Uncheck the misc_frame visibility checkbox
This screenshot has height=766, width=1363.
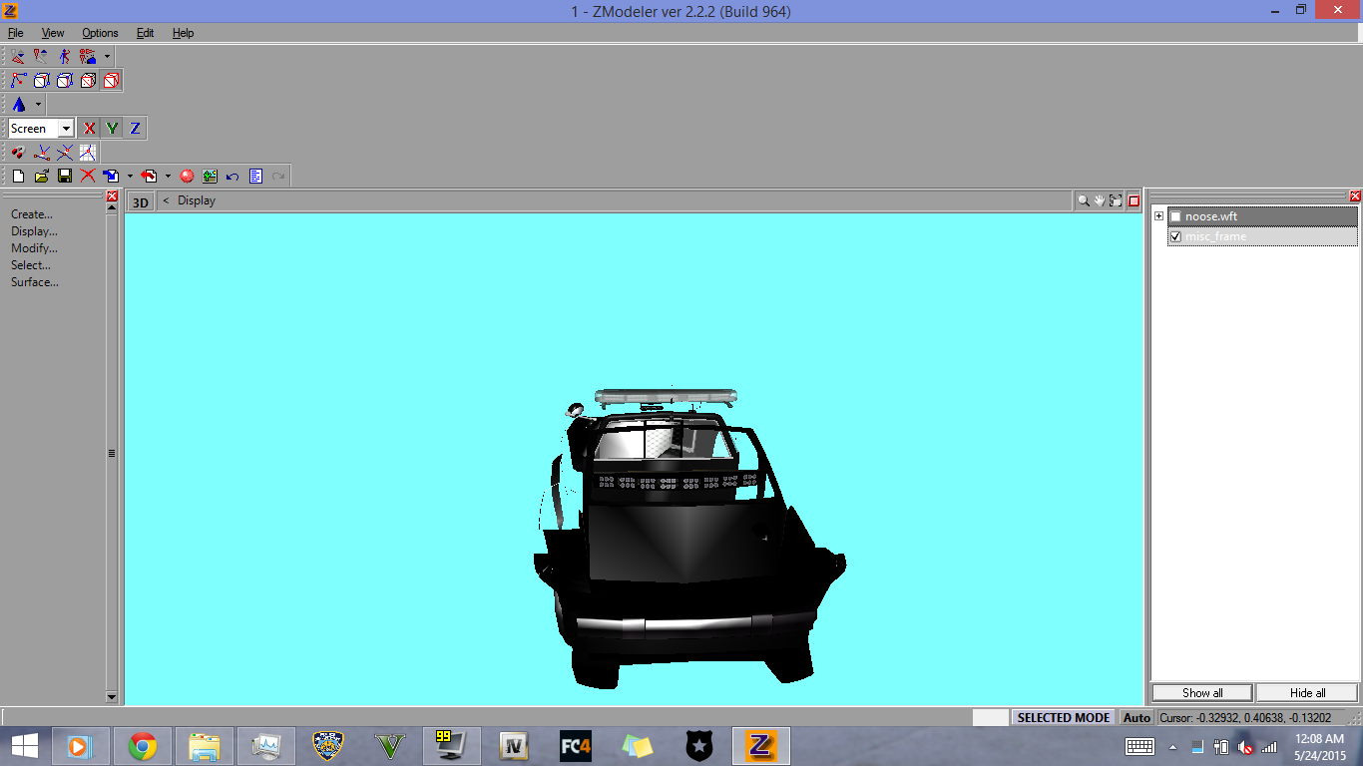coord(1175,237)
